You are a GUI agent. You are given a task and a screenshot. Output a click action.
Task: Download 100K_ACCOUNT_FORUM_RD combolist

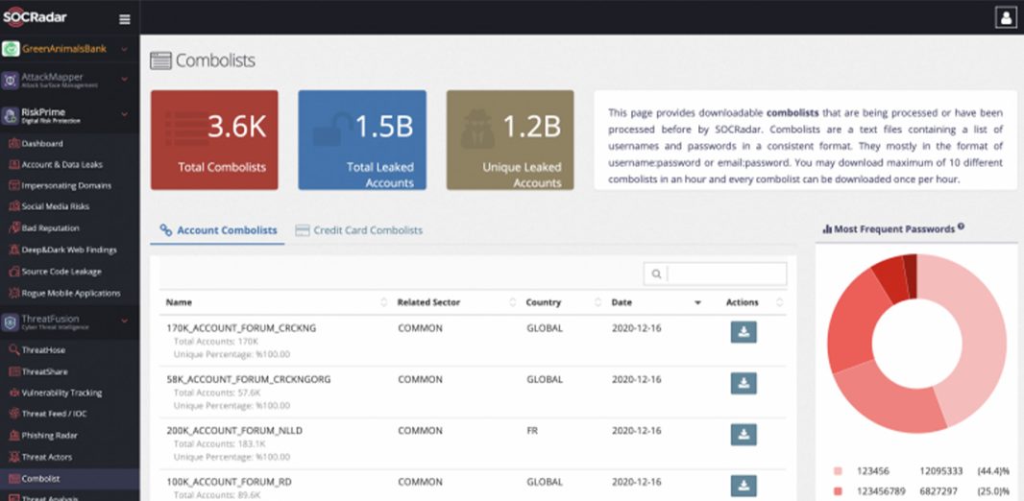click(744, 486)
